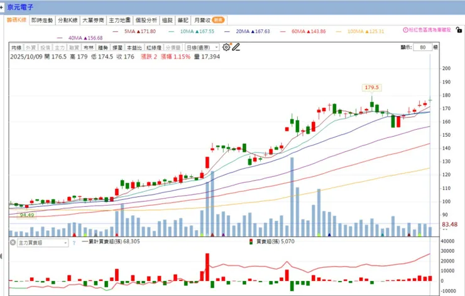The height and width of the screenshot is (296, 465).
Task: Click the dark blue triangle volume marker
Action: (x=329, y=235)
